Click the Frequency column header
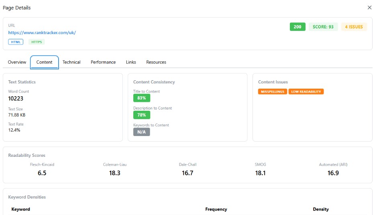 click(216, 209)
